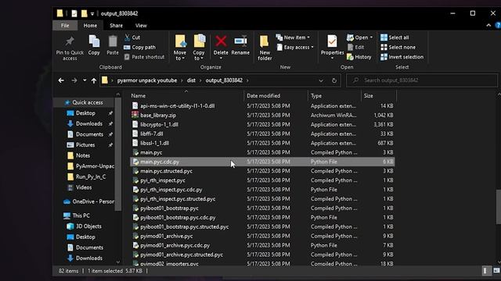
Task: Switch to the Home tab
Action: pos(90,26)
